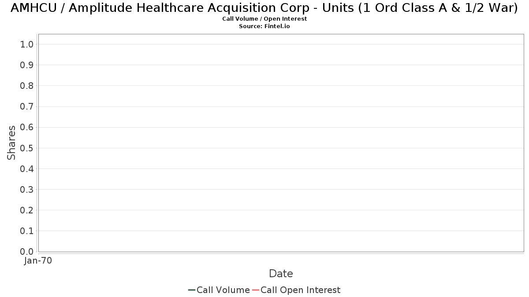Click the Source: Fintel.io text
529x297 pixels.
point(264,26)
